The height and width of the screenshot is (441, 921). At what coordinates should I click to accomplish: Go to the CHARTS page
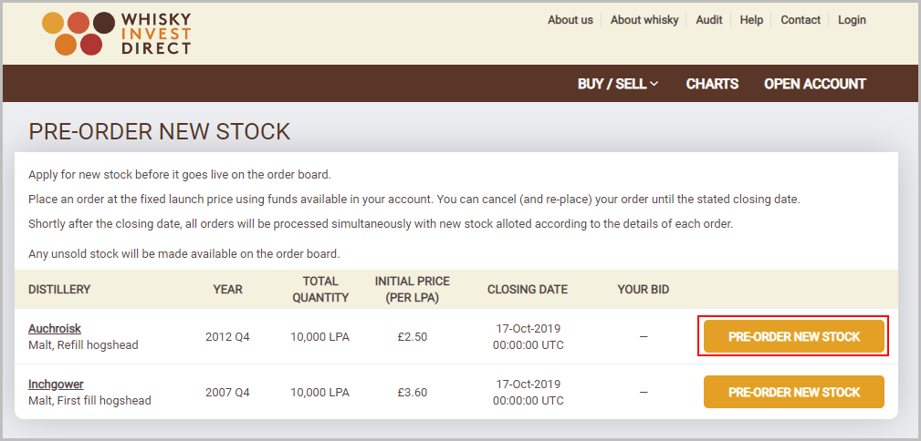712,84
